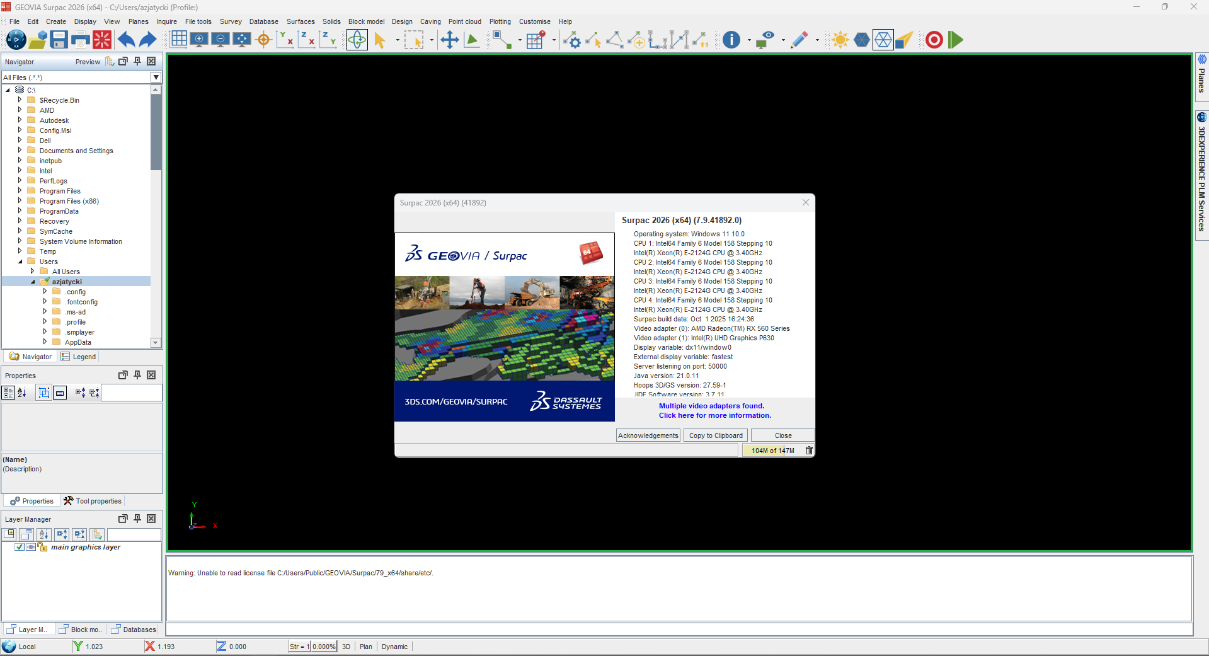Click the orange centre-of-rotation target icon
The height and width of the screenshot is (656, 1209).
[264, 40]
